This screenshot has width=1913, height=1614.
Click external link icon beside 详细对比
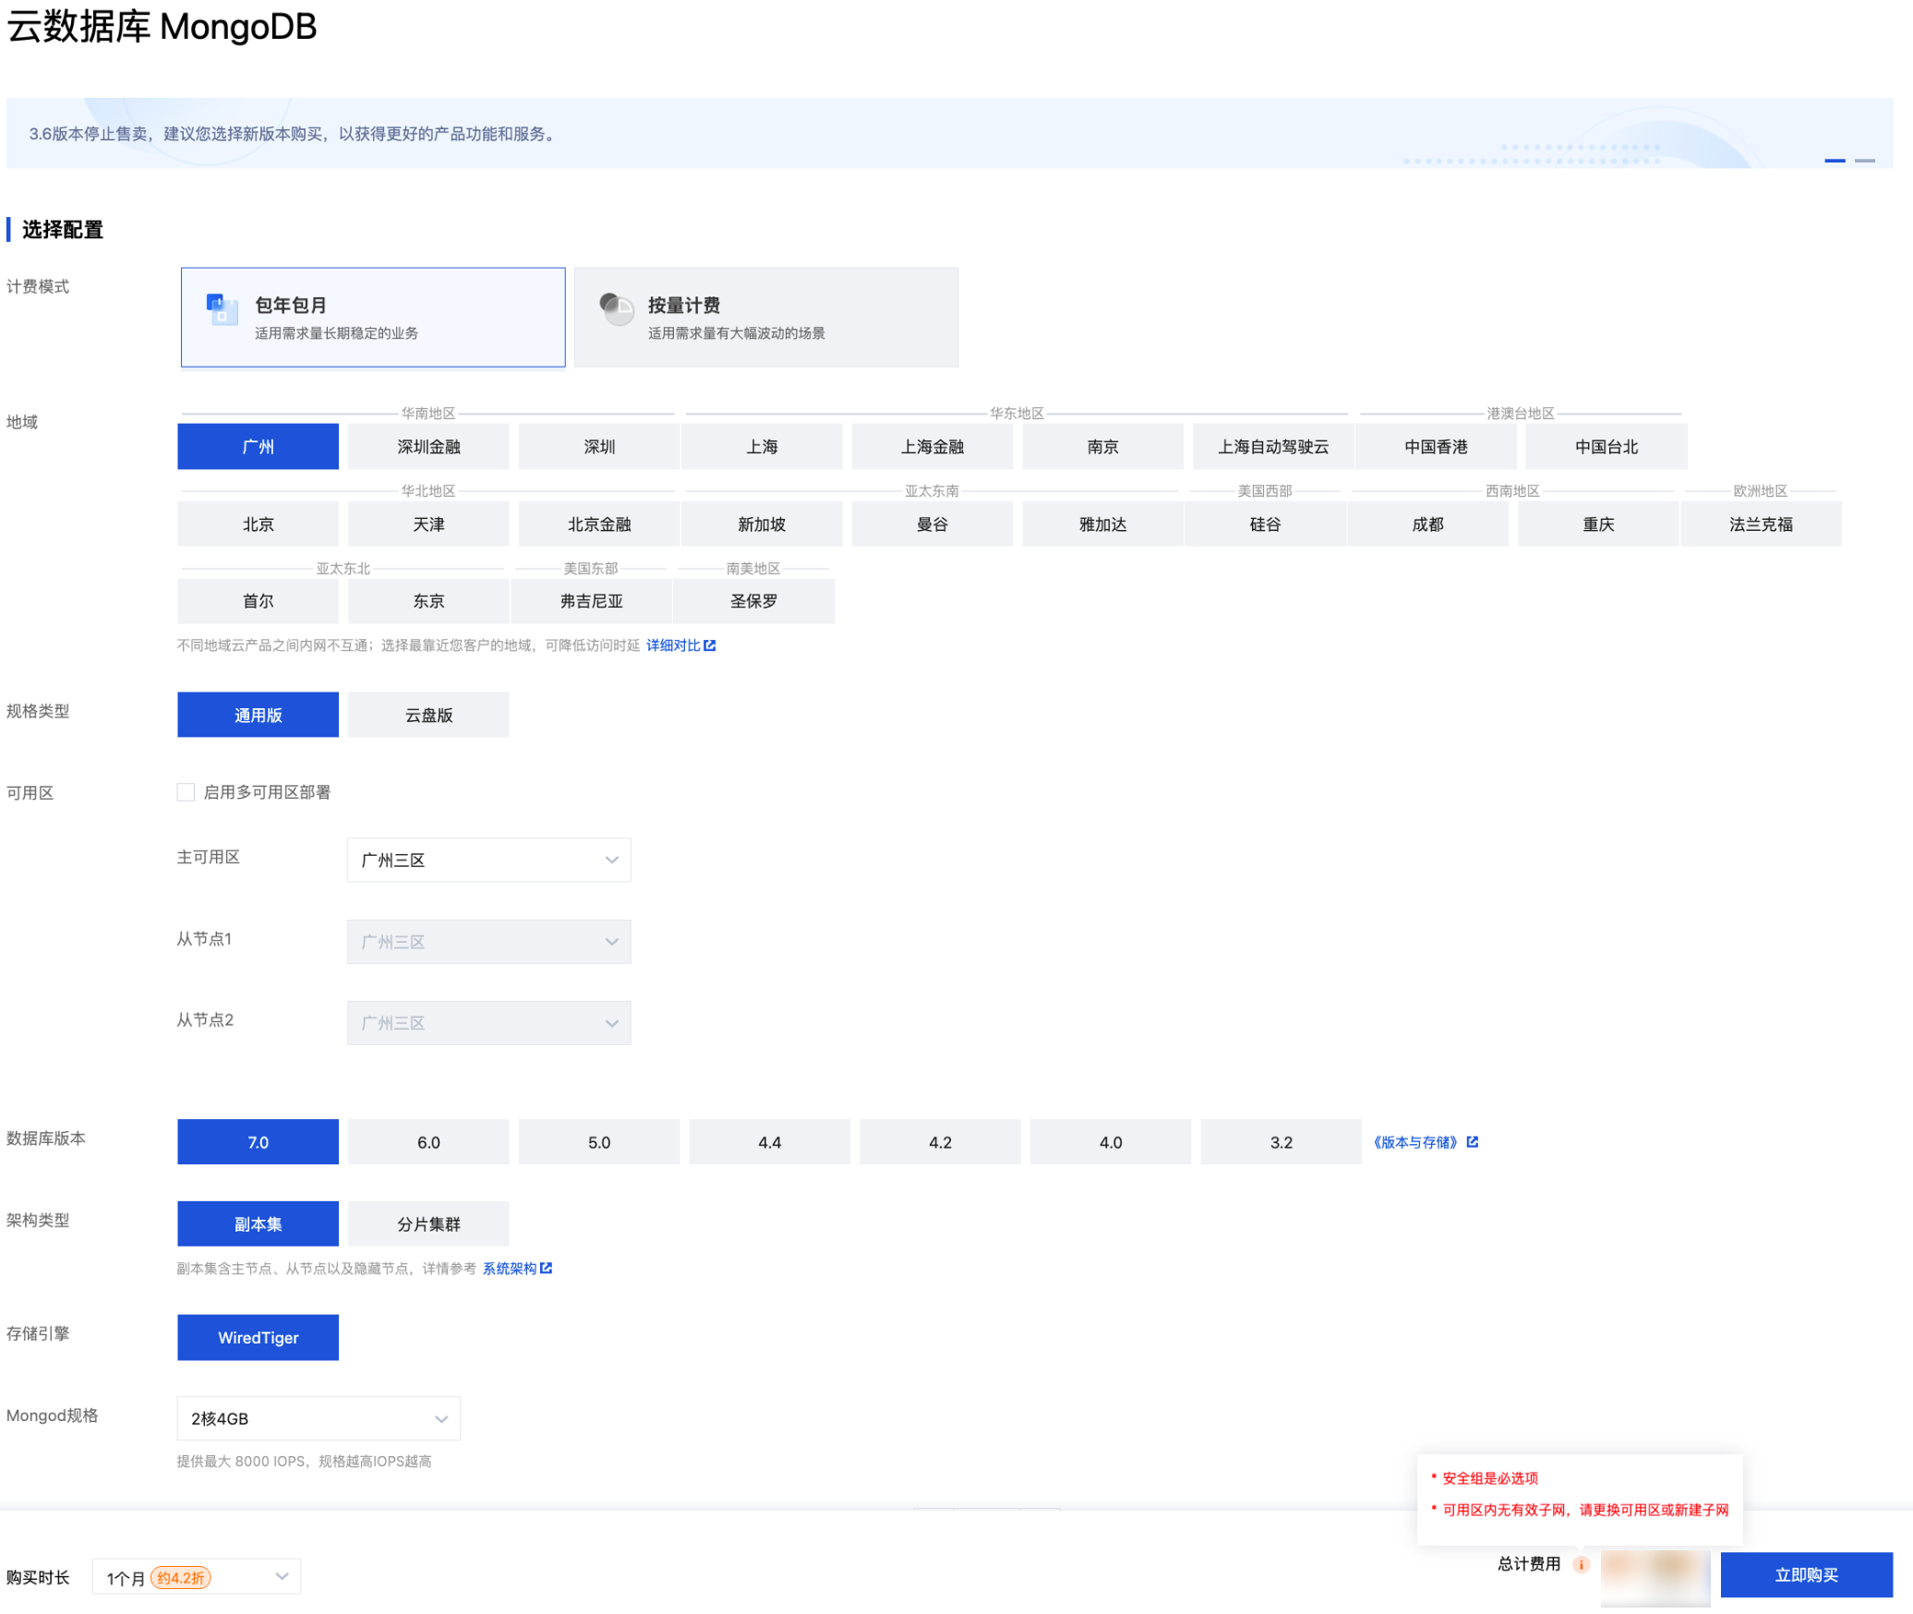[710, 645]
